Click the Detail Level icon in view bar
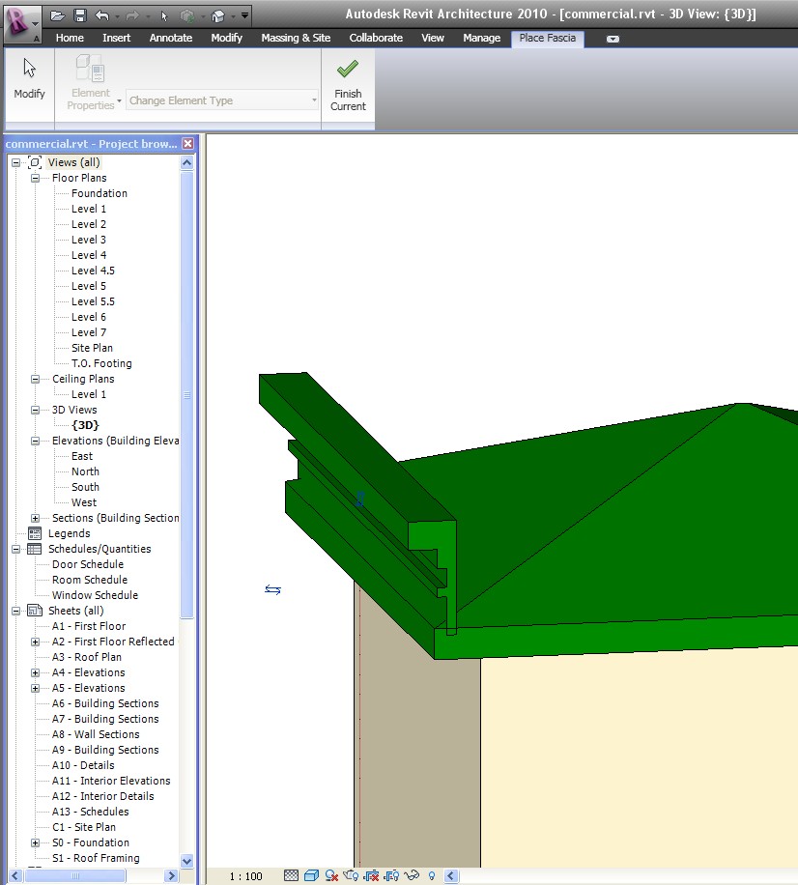 [x=291, y=876]
